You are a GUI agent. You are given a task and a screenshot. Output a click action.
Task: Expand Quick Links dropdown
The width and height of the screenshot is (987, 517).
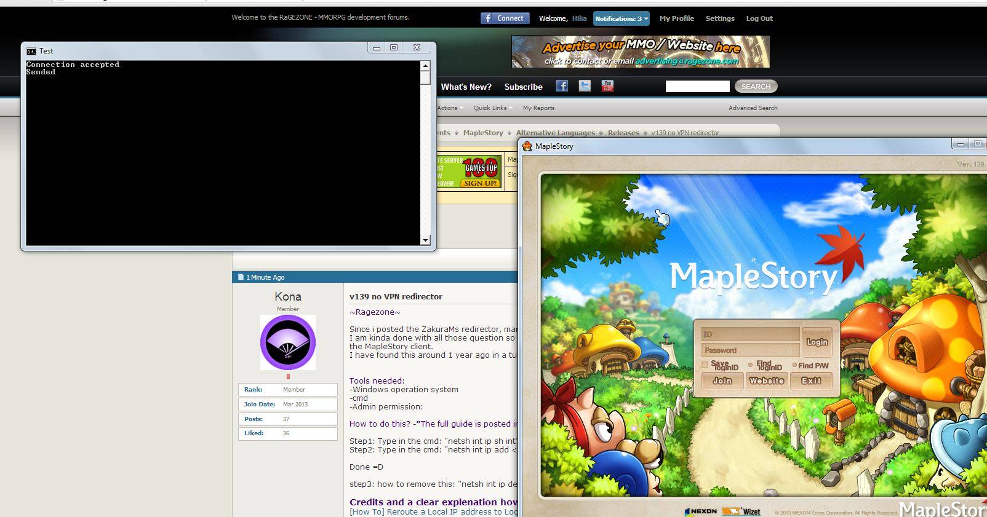click(x=493, y=108)
